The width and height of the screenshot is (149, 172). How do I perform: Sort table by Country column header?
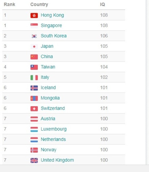click(x=39, y=4)
